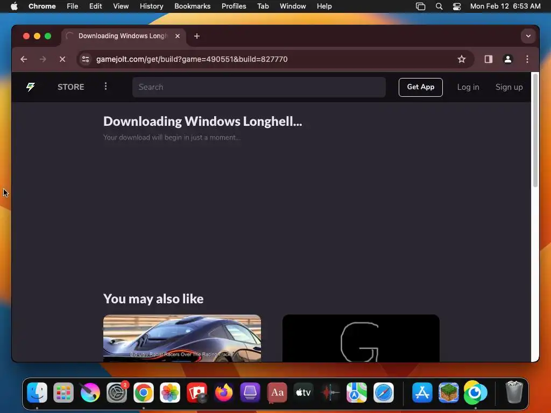This screenshot has width=551, height=413.
Task: Open the Bookmarks menu
Action: [192, 6]
